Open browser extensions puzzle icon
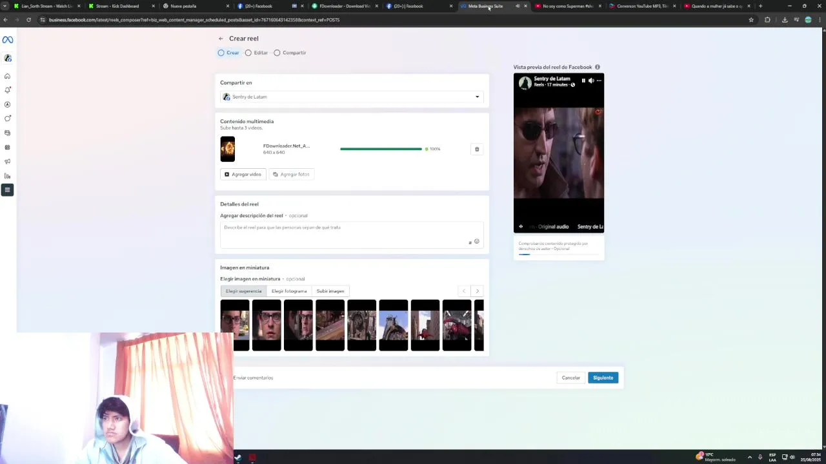Image resolution: width=826 pixels, height=464 pixels. click(x=767, y=19)
